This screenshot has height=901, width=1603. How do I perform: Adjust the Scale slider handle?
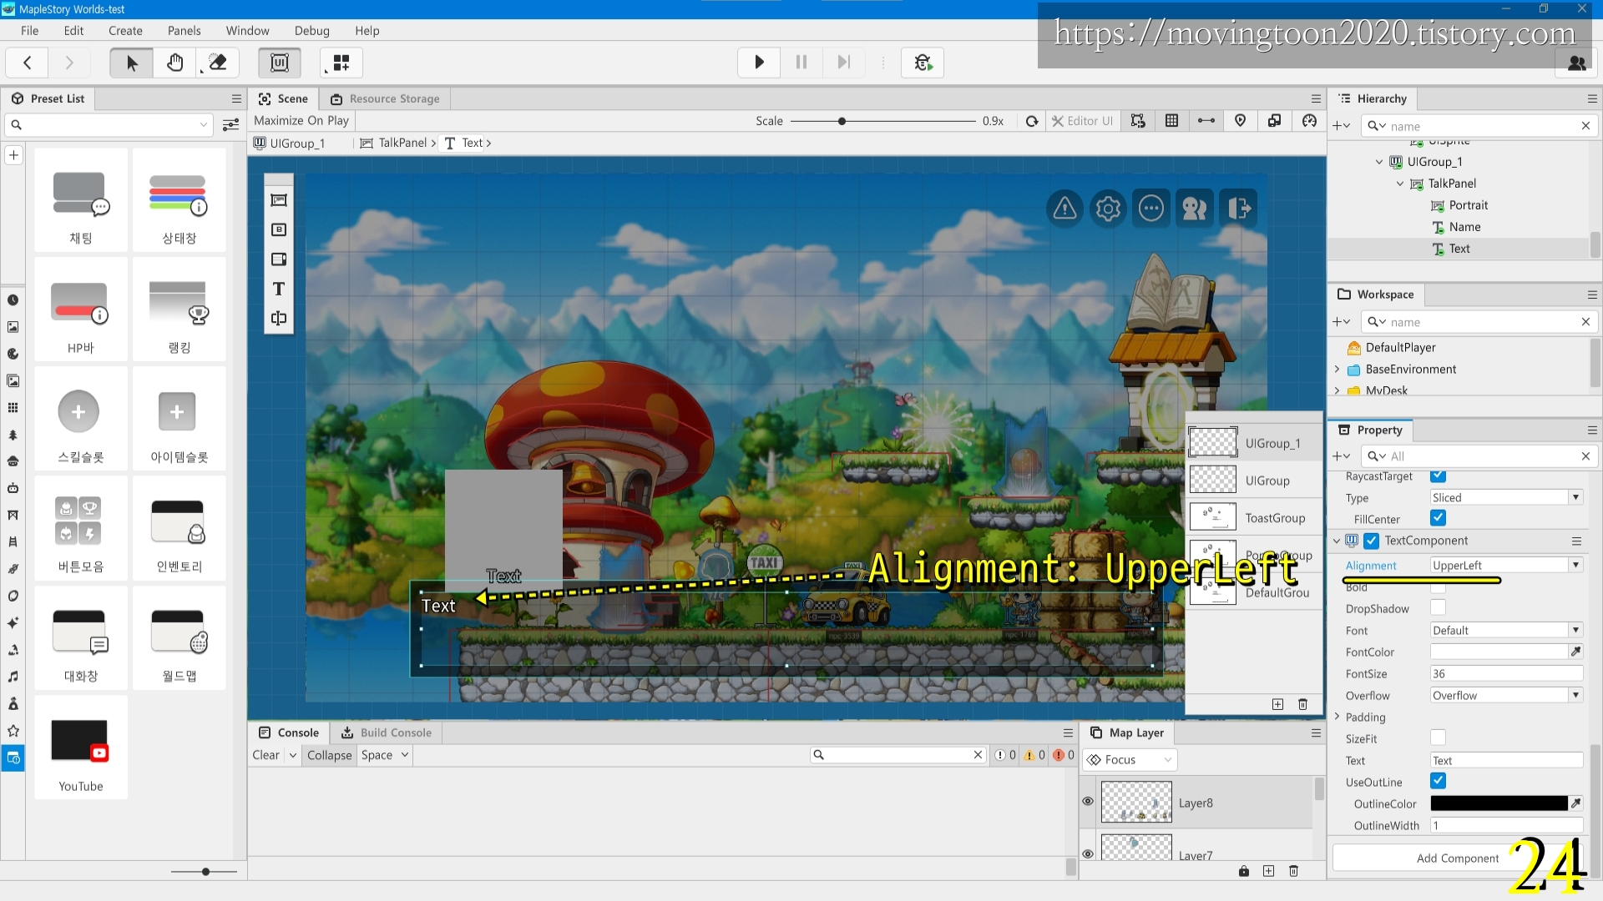pyautogui.click(x=842, y=121)
